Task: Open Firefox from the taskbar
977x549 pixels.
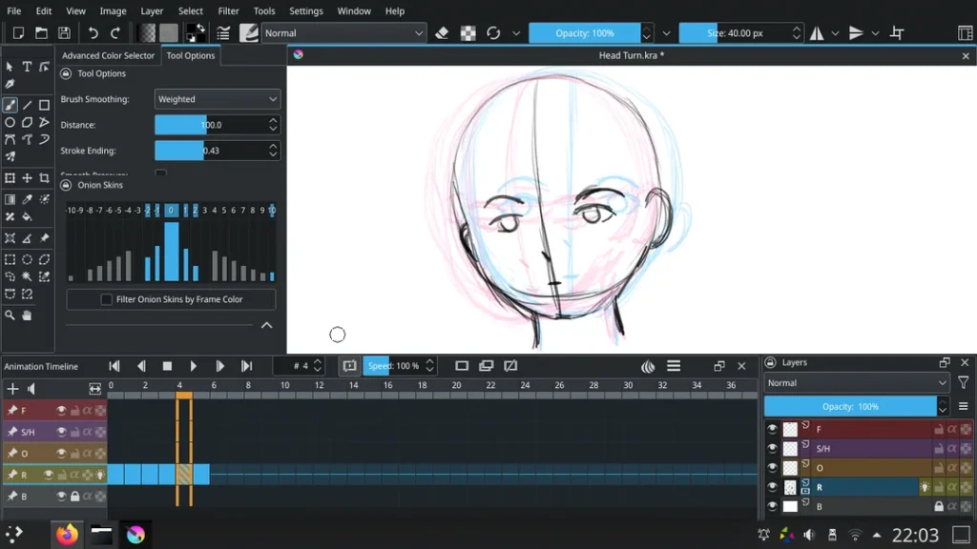Action: coord(66,534)
